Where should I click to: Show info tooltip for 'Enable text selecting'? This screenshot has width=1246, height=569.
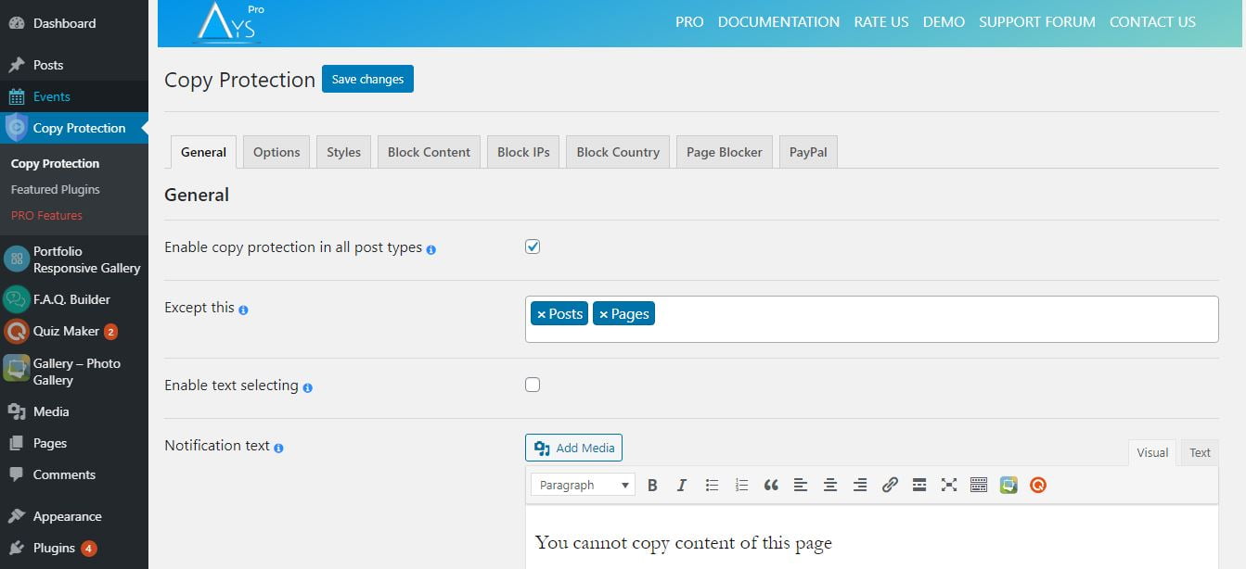point(307,387)
